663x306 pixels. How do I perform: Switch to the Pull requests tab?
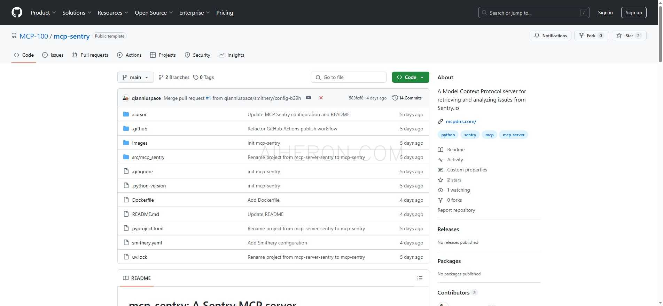[90, 55]
